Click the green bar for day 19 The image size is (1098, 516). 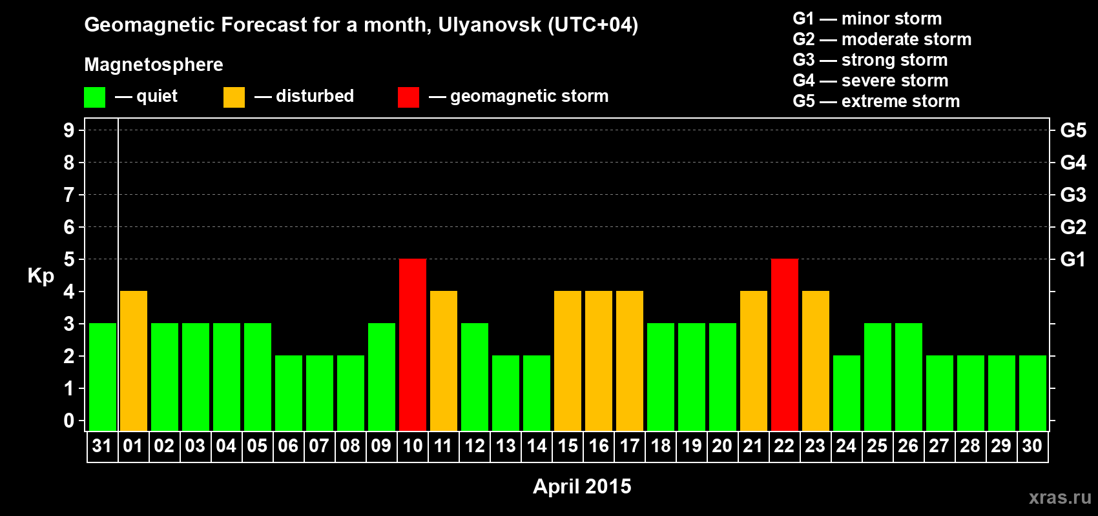pos(692,377)
